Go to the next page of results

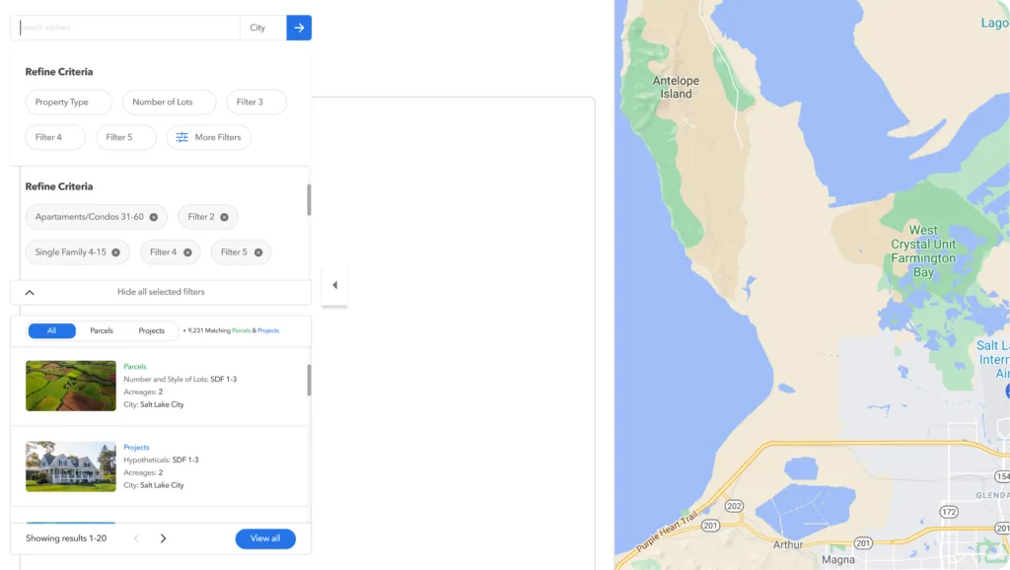tap(163, 538)
